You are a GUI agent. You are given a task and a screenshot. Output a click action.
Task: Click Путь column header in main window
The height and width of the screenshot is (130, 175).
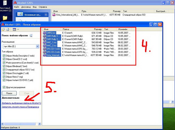coord(94,11)
